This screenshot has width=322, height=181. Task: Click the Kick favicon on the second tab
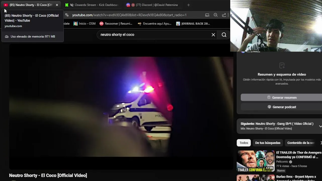[x=67, y=5]
